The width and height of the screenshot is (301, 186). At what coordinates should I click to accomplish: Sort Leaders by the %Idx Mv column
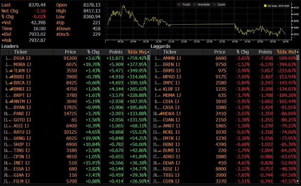[x=136, y=52]
